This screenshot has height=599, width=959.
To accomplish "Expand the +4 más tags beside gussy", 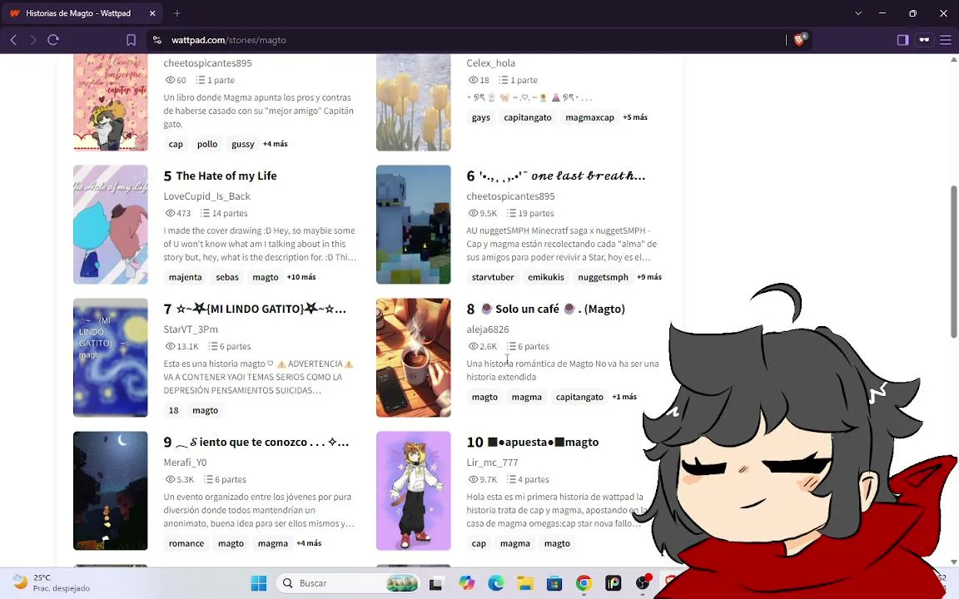I will coord(276,144).
